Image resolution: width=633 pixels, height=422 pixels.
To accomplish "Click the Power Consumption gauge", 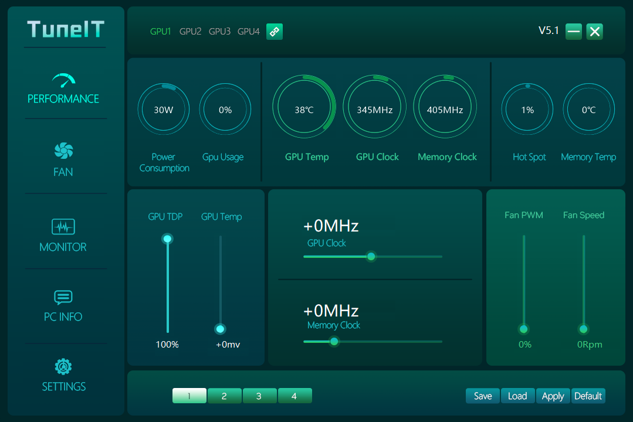I will (x=164, y=110).
